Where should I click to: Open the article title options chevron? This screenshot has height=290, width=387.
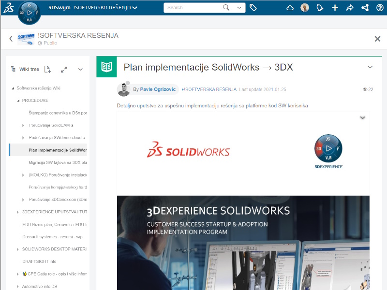coord(371,67)
